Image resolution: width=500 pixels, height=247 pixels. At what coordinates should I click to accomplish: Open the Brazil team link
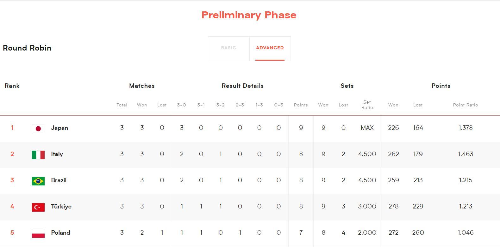[59, 180]
